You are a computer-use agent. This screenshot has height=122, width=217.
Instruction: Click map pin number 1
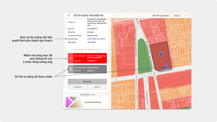(x=161, y=54)
